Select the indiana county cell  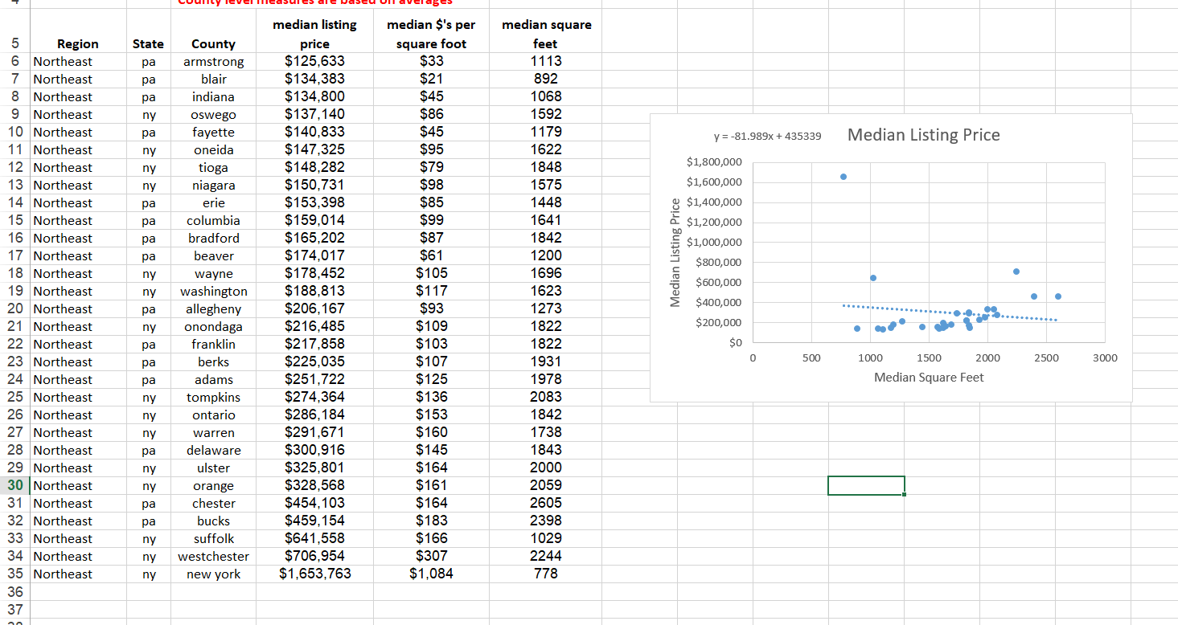(x=213, y=97)
